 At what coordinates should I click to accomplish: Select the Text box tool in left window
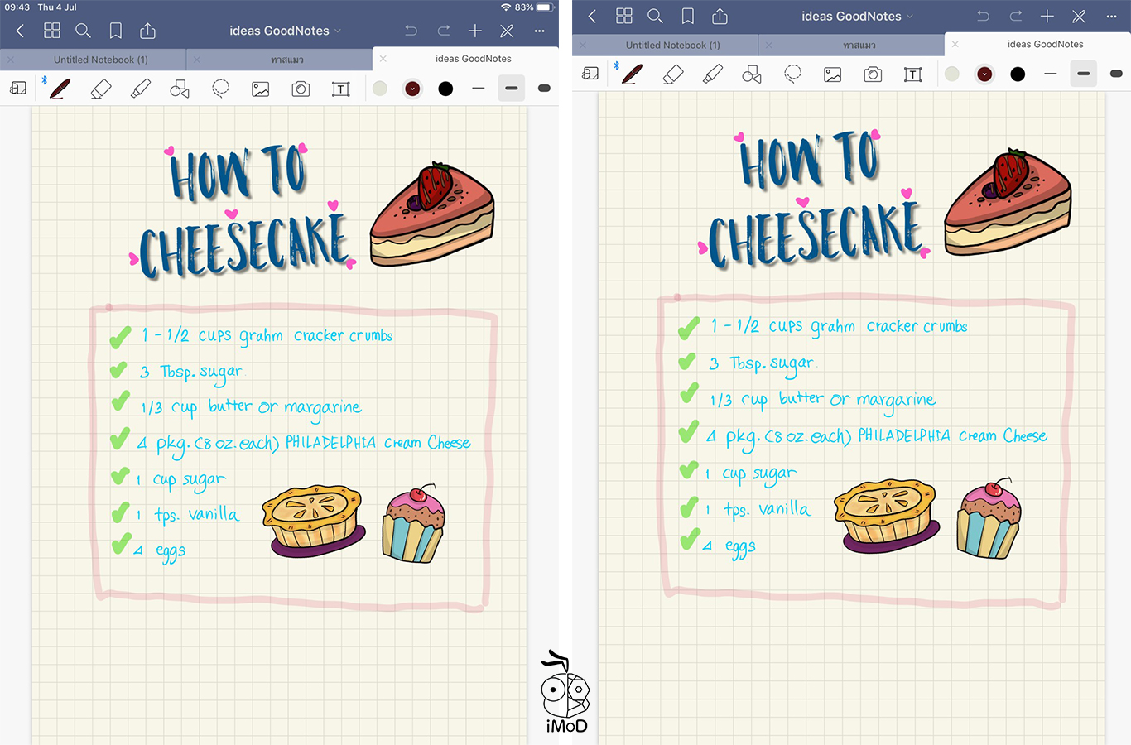tap(340, 89)
